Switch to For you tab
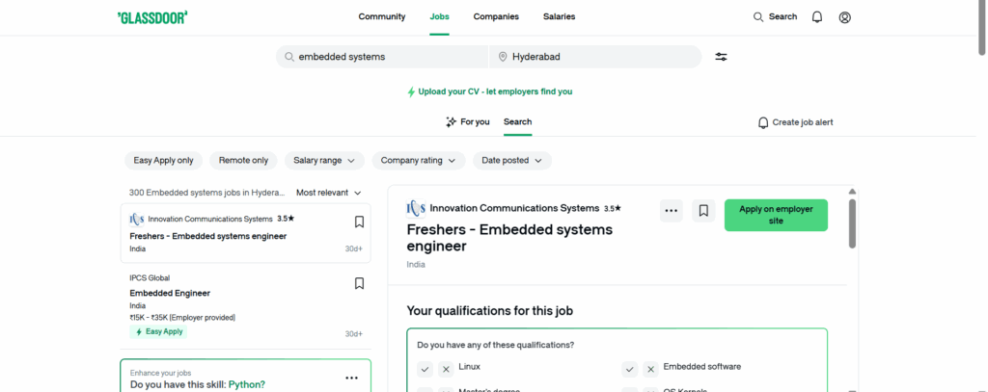988x392 pixels. [x=467, y=122]
